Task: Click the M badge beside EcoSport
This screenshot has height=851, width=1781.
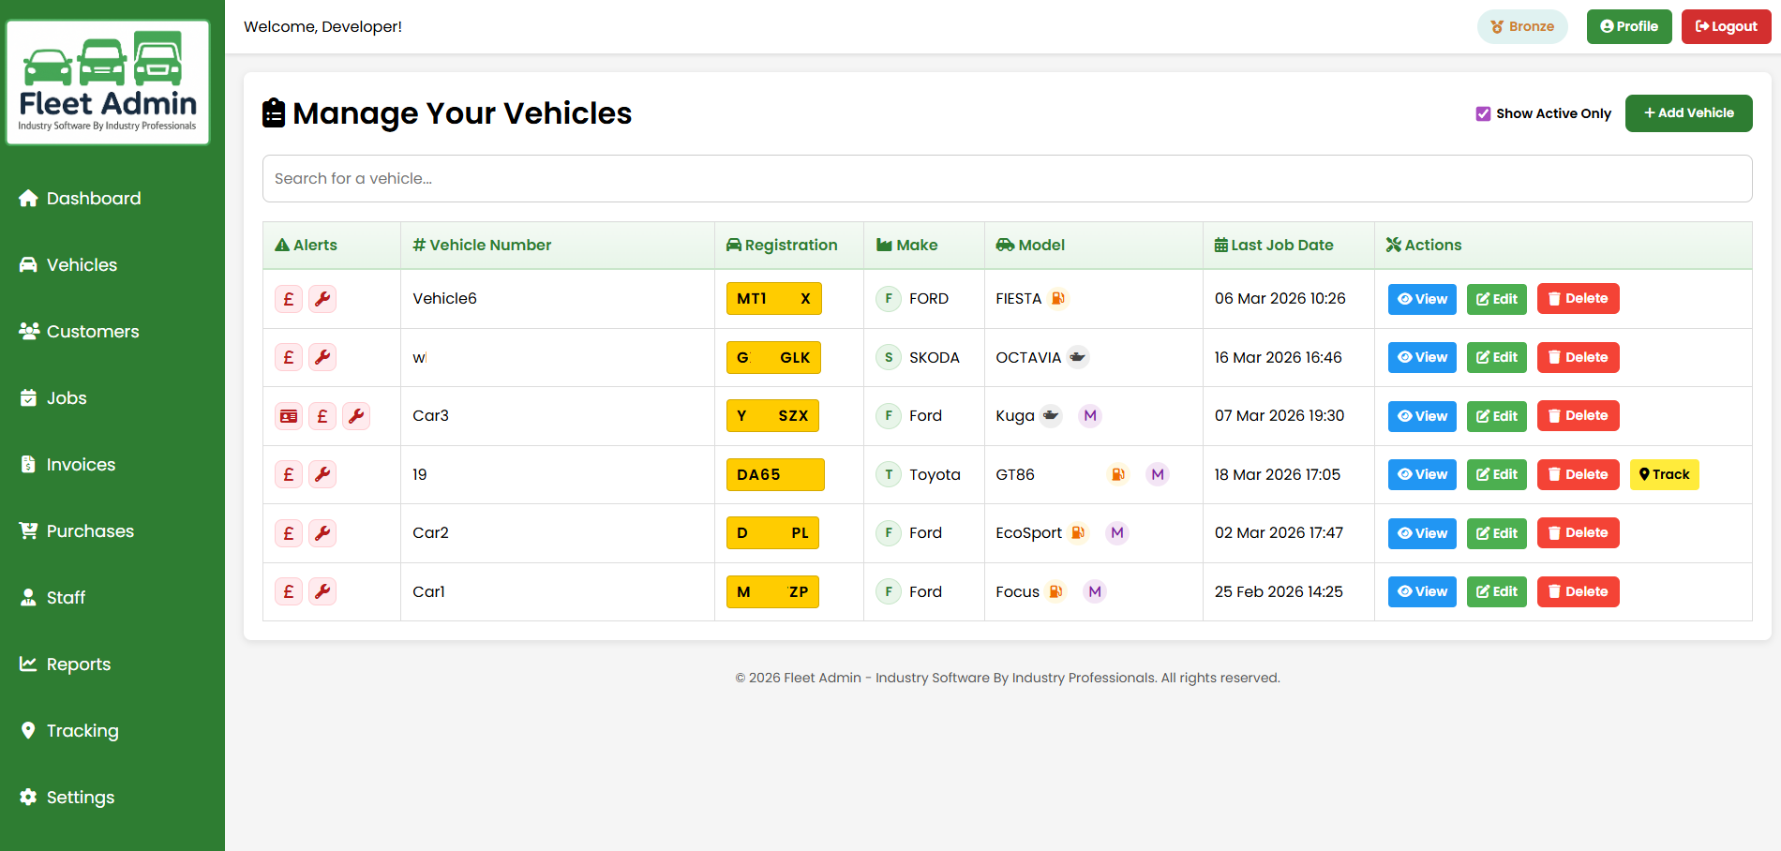Action: click(x=1117, y=532)
